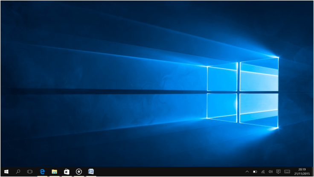Open File Explorer from the taskbar
The height and width of the screenshot is (177, 314).
pyautogui.click(x=55, y=171)
